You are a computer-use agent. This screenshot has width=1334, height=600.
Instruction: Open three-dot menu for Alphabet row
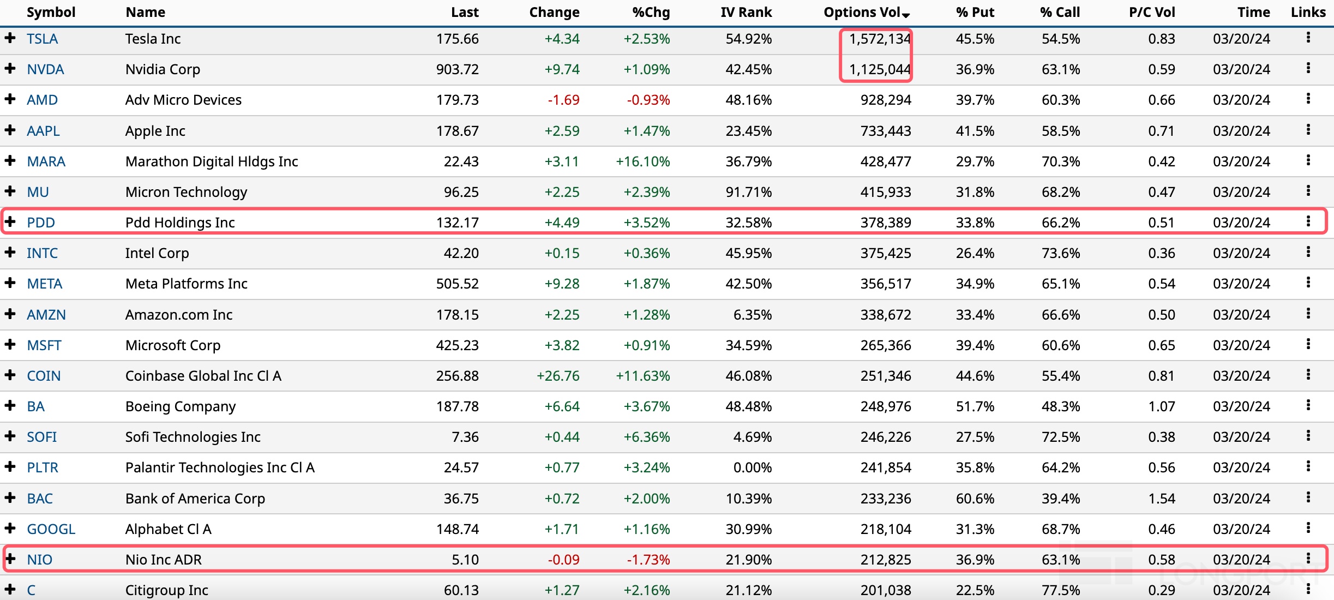(x=1308, y=528)
